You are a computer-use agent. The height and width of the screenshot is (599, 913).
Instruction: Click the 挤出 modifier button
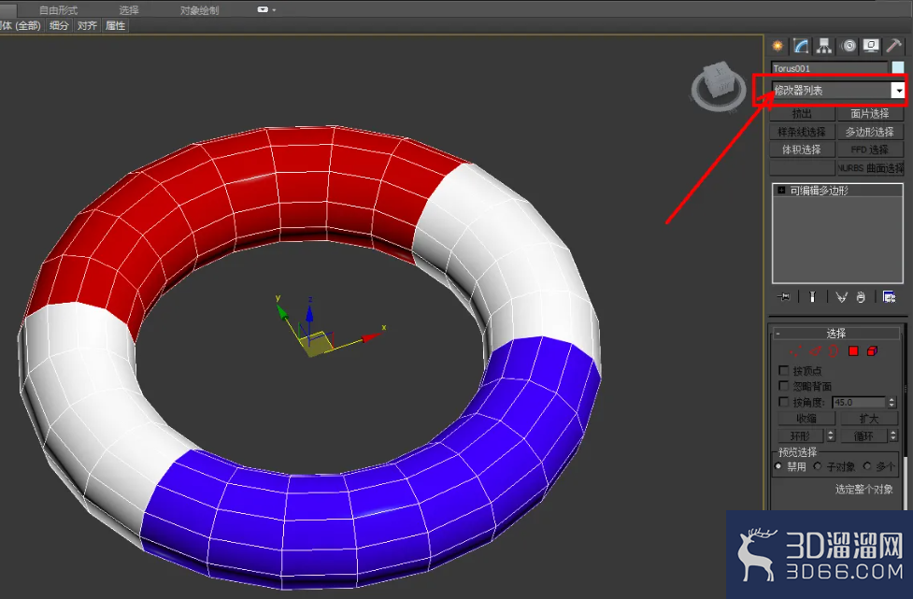[x=803, y=113]
